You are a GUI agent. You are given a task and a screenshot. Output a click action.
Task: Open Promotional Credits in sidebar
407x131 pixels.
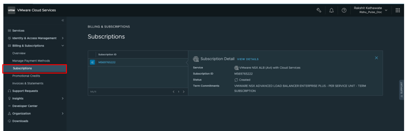[x=26, y=76]
